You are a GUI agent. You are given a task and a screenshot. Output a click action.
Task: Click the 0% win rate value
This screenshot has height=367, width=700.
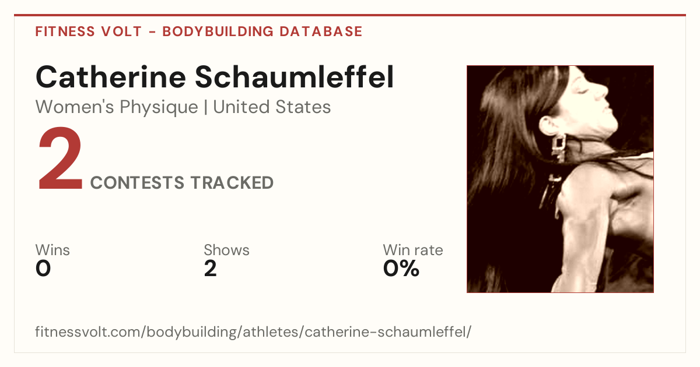coord(401,269)
